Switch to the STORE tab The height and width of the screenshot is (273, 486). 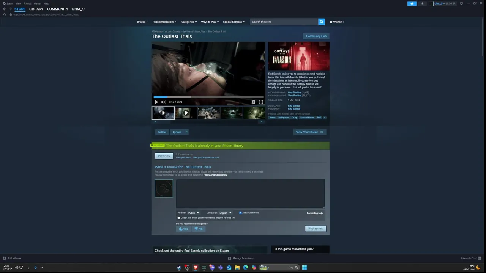pyautogui.click(x=20, y=9)
